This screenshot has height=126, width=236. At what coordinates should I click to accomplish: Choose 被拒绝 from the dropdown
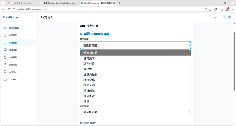pyautogui.click(x=135, y=69)
